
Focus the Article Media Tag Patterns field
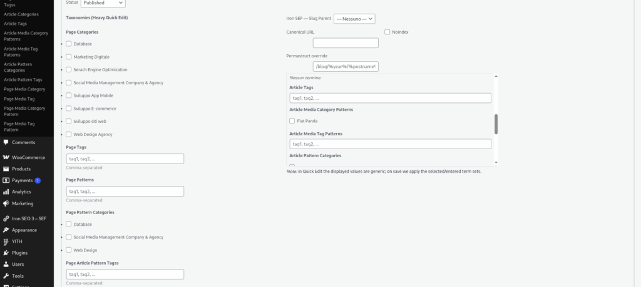coord(391,144)
